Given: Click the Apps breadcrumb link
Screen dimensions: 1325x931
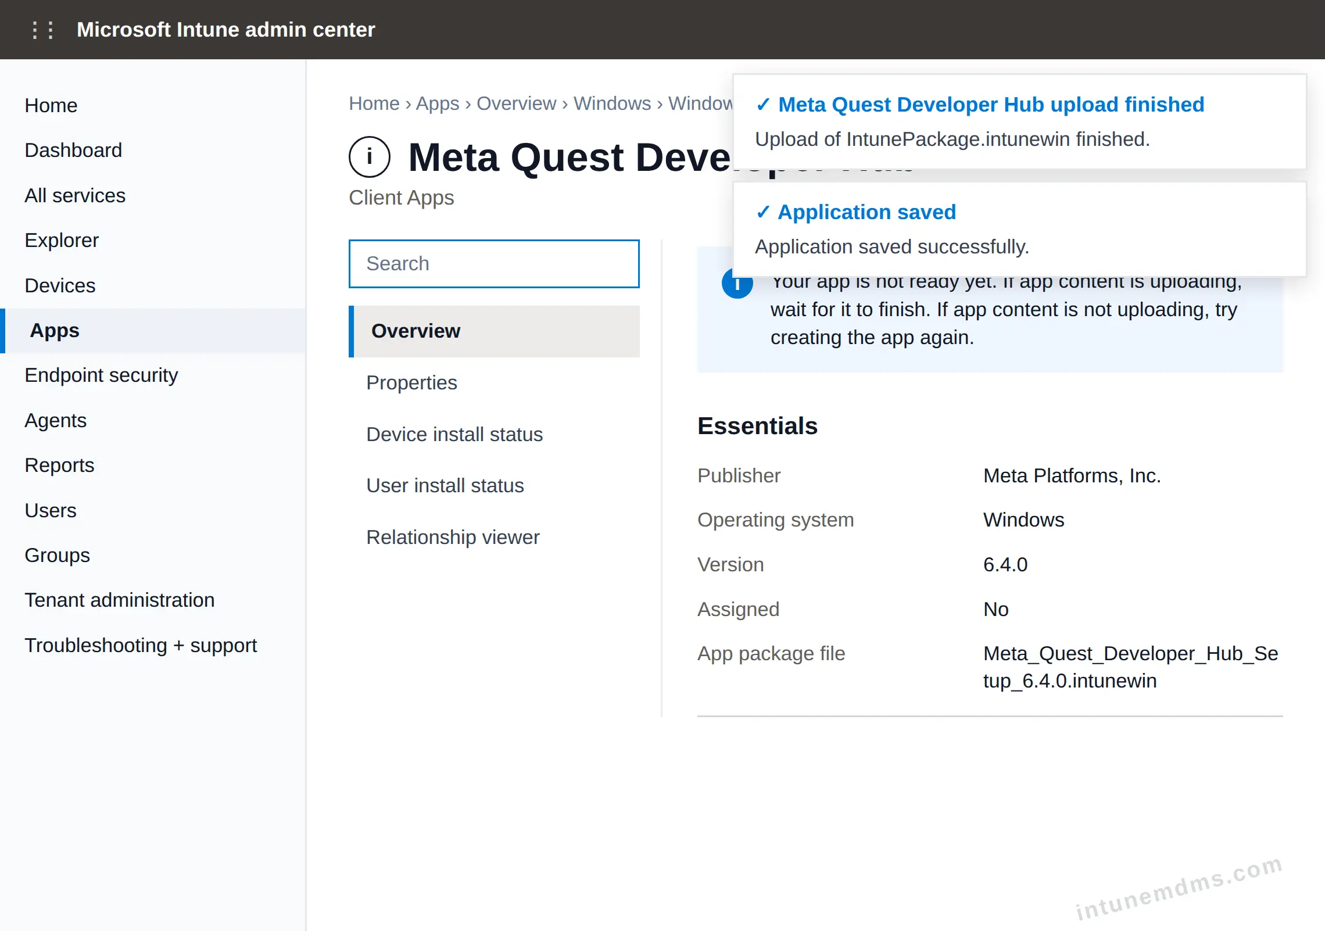Looking at the screenshot, I should point(438,103).
